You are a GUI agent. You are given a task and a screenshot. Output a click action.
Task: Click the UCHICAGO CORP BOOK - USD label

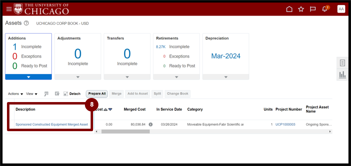(62, 23)
